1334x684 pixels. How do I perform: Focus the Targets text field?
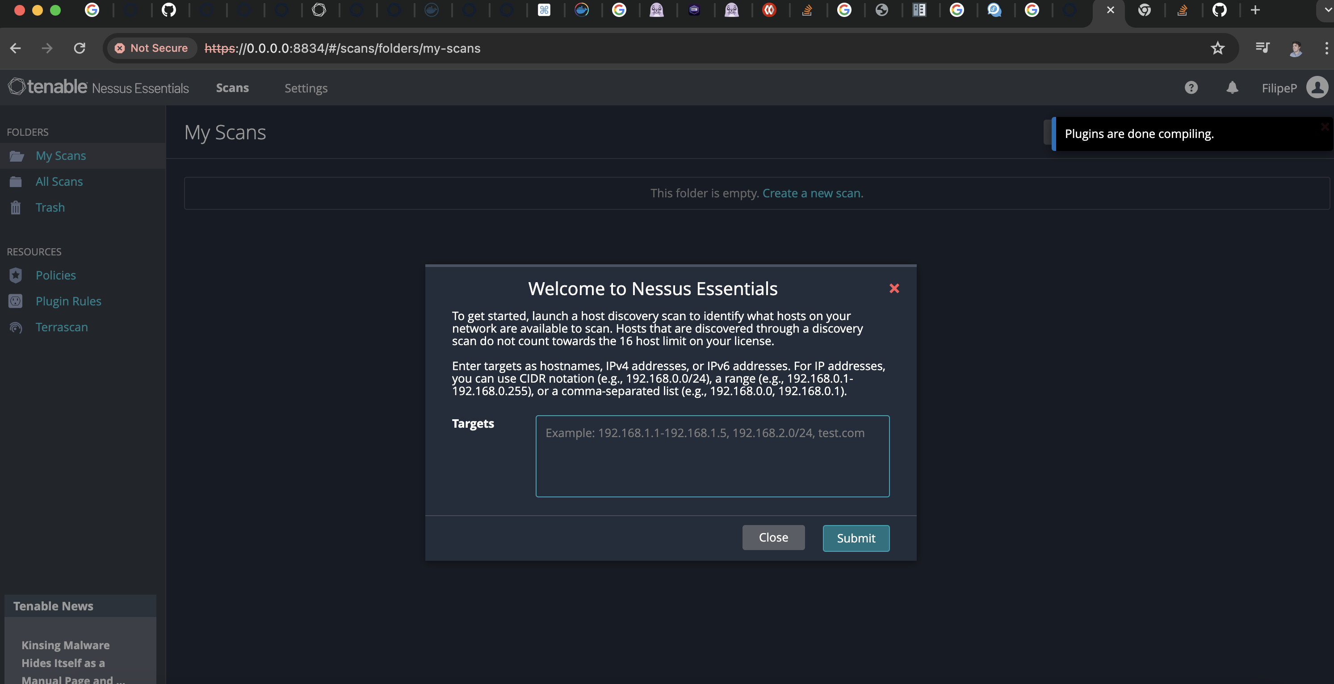coord(712,456)
